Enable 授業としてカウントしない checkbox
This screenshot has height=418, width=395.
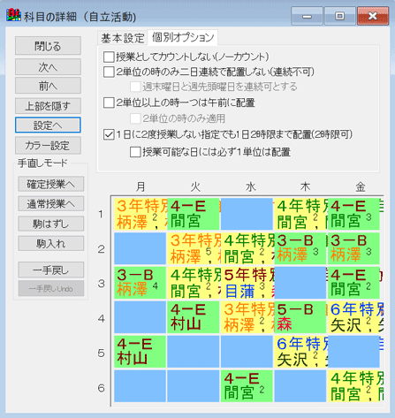pos(109,57)
